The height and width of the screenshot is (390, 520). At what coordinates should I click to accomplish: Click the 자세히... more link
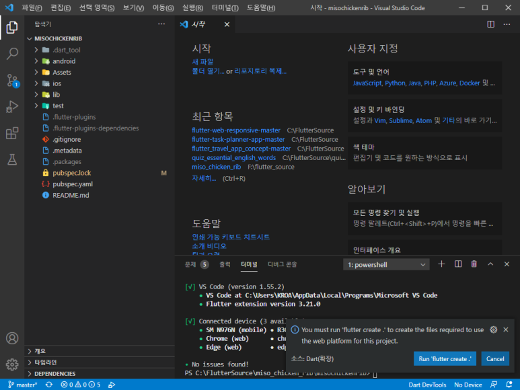click(204, 178)
